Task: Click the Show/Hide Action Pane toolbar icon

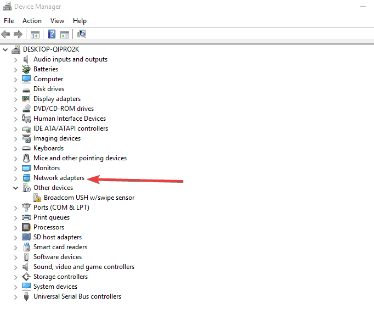Action: tap(65, 34)
